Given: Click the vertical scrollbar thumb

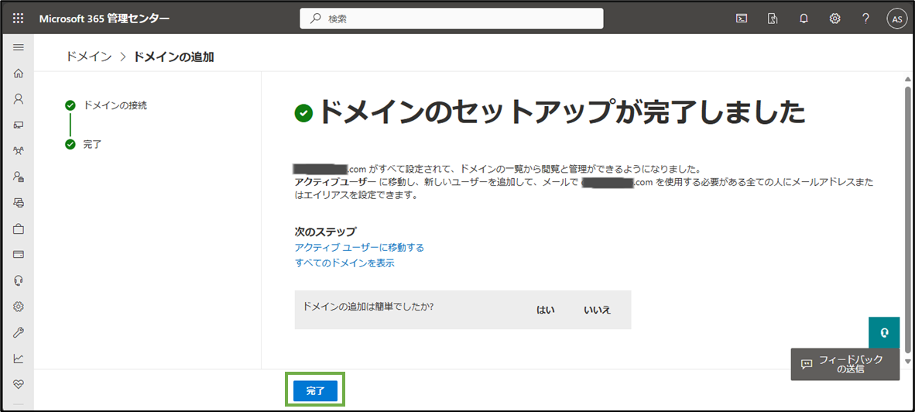Looking at the screenshot, I should pyautogui.click(x=907, y=219).
